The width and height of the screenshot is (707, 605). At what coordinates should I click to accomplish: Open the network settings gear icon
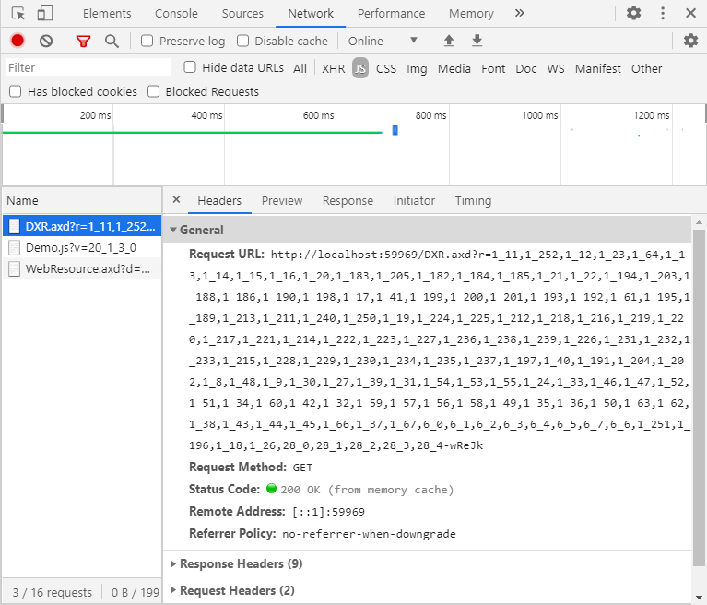[x=690, y=41]
